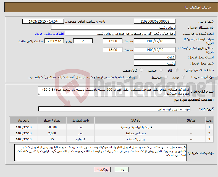Click the شماره نیاز number field

(155, 21)
